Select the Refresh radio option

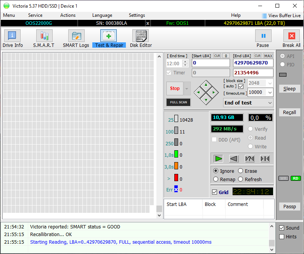pyautogui.click(x=240, y=179)
